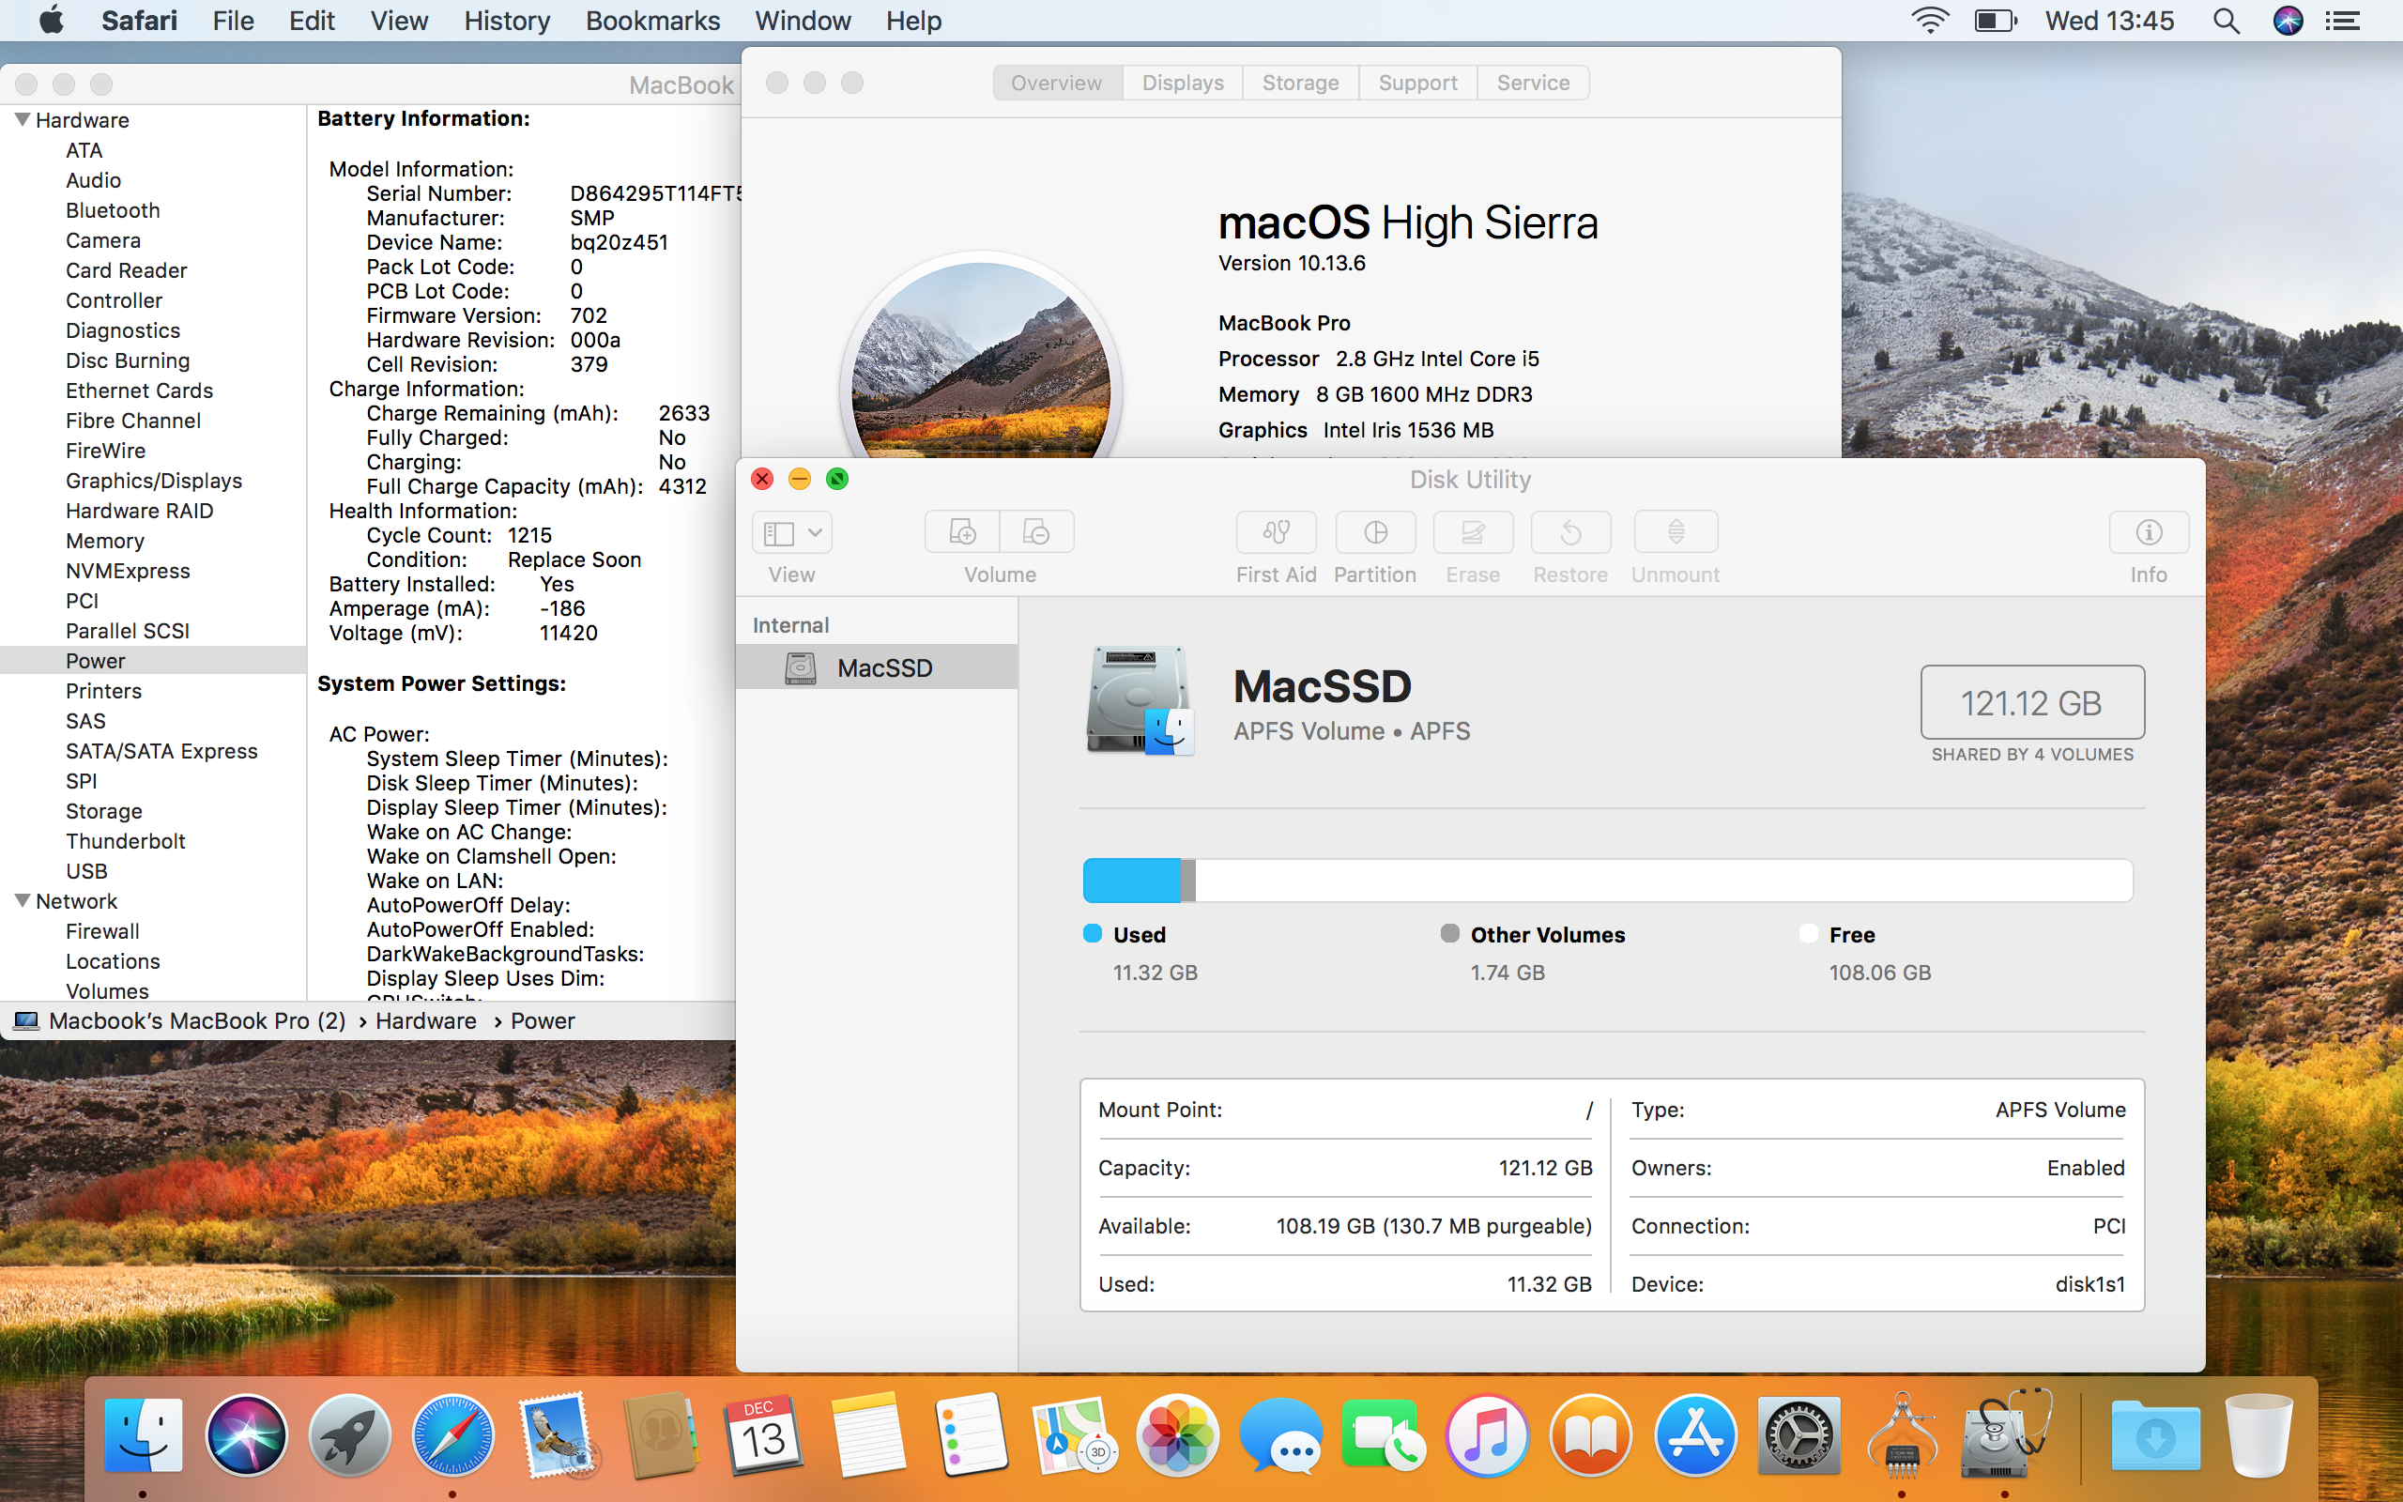2403x1502 pixels.
Task: Open FaceTime from the Dock
Action: [x=1385, y=1435]
